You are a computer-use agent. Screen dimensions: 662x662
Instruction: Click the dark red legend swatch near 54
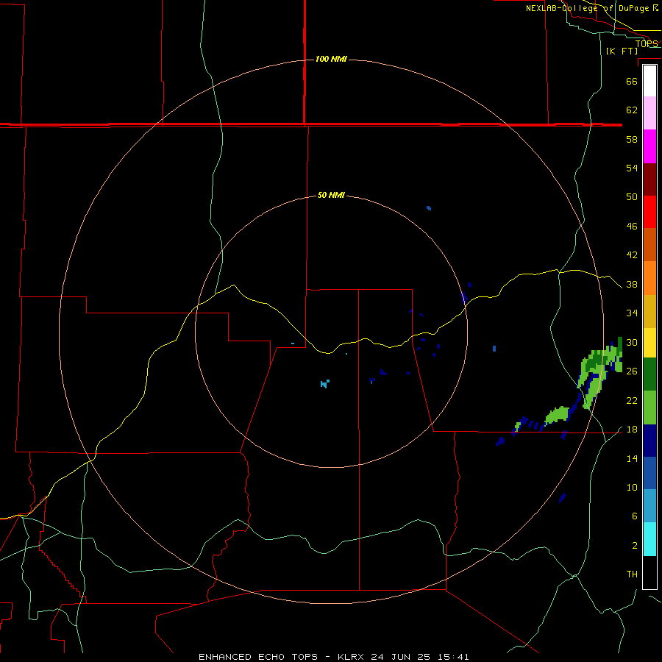click(x=649, y=180)
